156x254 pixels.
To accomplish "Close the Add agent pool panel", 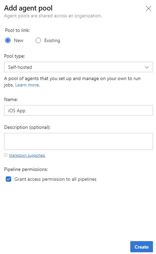I will 149,8.
